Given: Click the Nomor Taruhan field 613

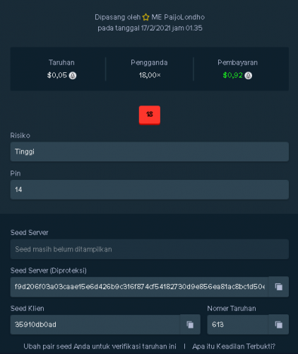Looking at the screenshot, I should (238, 324).
